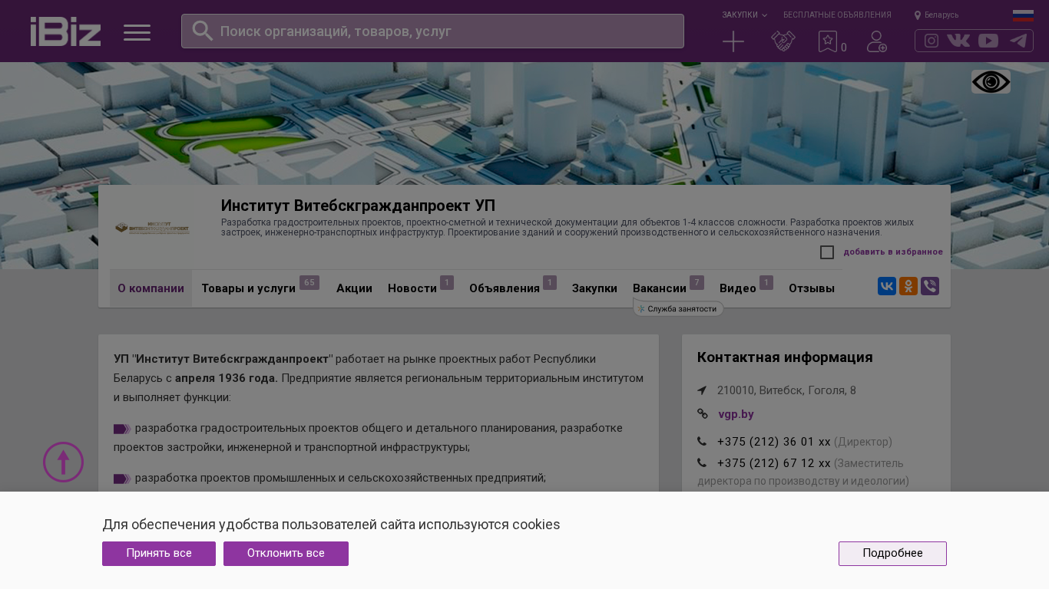Click the scroll-to-top arrow button

tap(63, 462)
